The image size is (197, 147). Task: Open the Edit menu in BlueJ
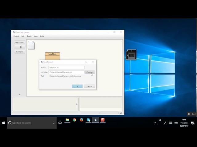point(23,36)
